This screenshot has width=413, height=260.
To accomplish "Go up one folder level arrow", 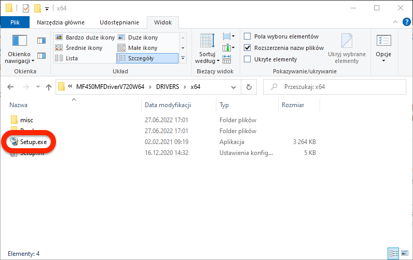I will pos(49,87).
